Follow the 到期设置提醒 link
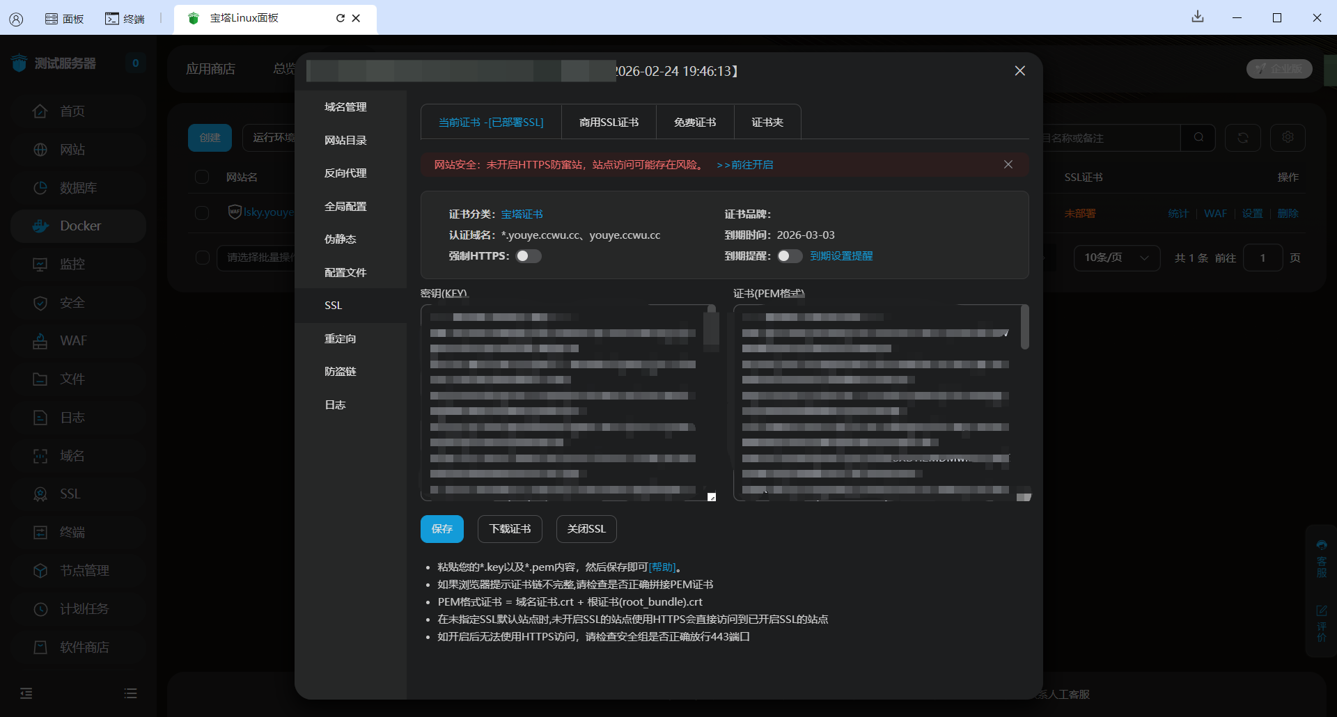 841,256
